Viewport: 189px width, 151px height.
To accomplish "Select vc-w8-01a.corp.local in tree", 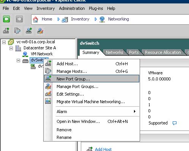I will tap(36, 42).
